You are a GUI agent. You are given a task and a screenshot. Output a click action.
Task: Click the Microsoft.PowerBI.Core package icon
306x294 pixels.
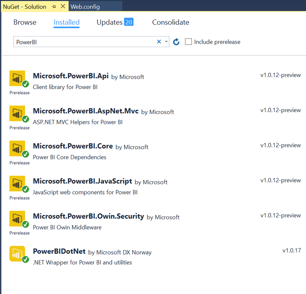[17, 149]
